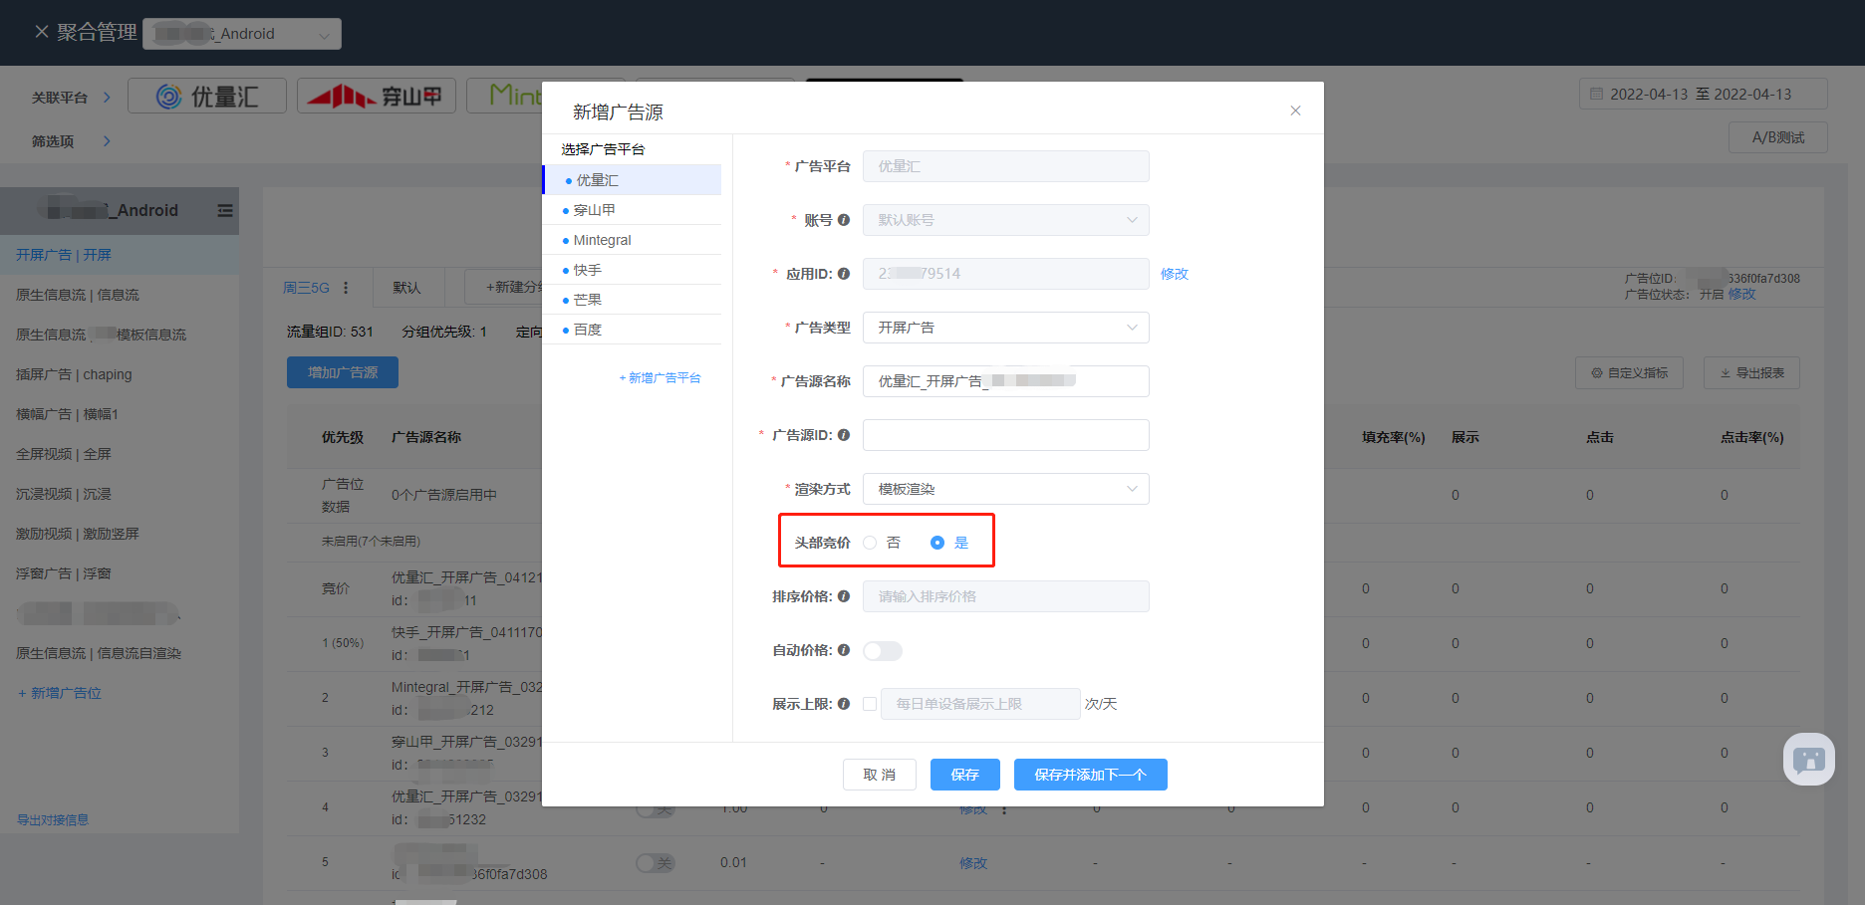Select 穿山甲 in ad platform list

595,210
